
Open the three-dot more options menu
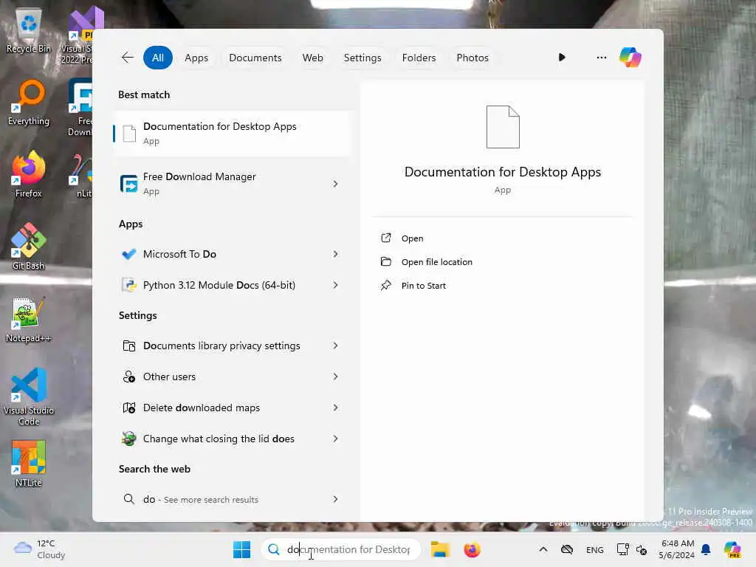click(x=601, y=58)
